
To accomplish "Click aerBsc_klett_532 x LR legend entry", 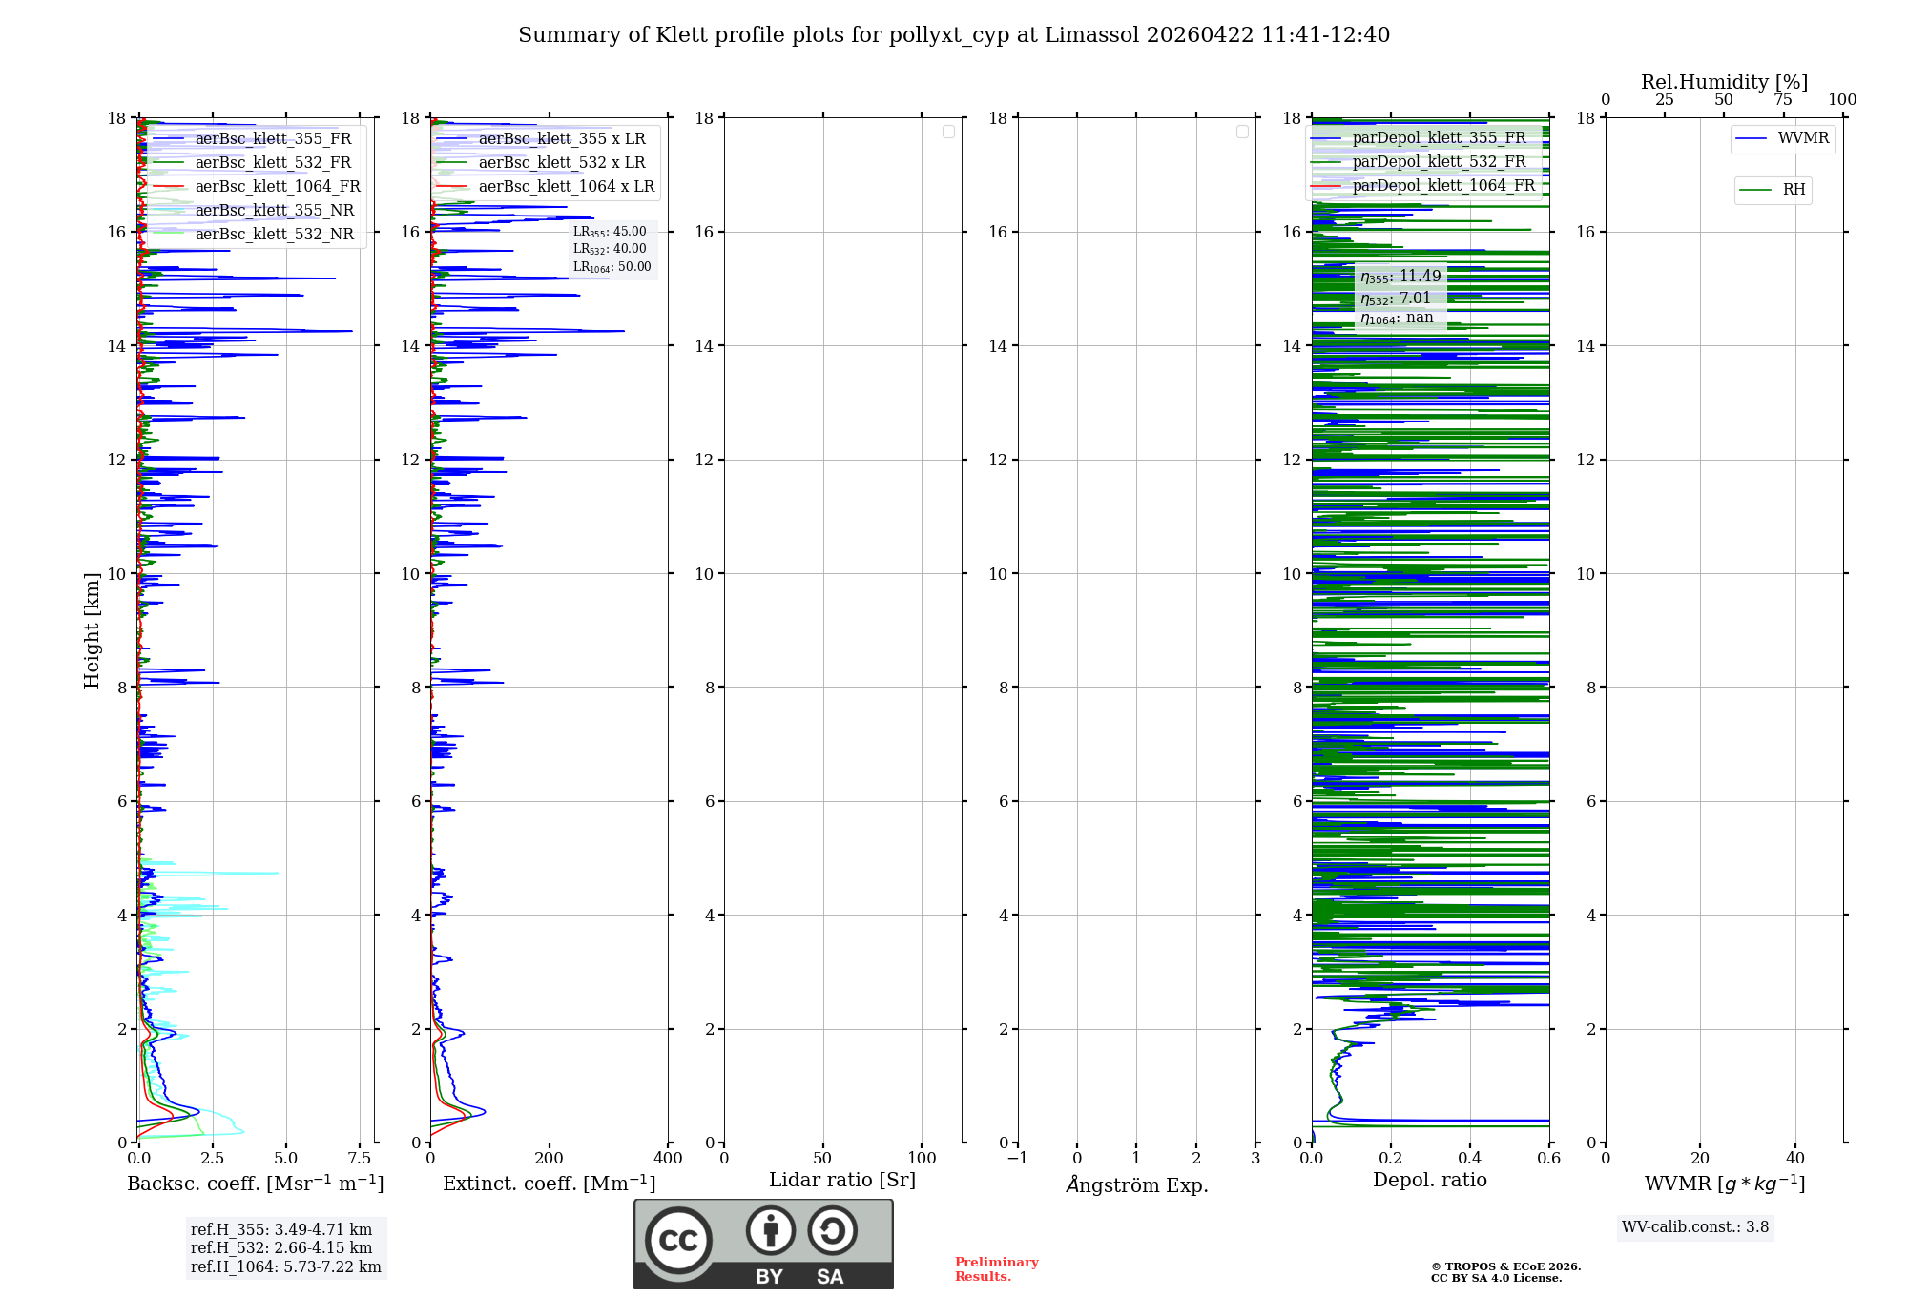I will [561, 163].
